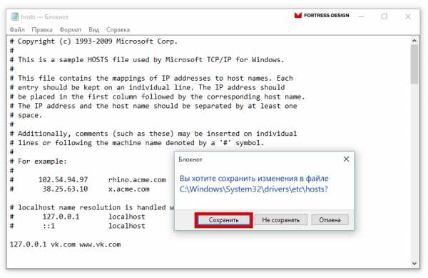Click the line '127.0.0.1 vk.com www.vk.com'
Viewport: 428px width, 278px height.
click(65, 244)
